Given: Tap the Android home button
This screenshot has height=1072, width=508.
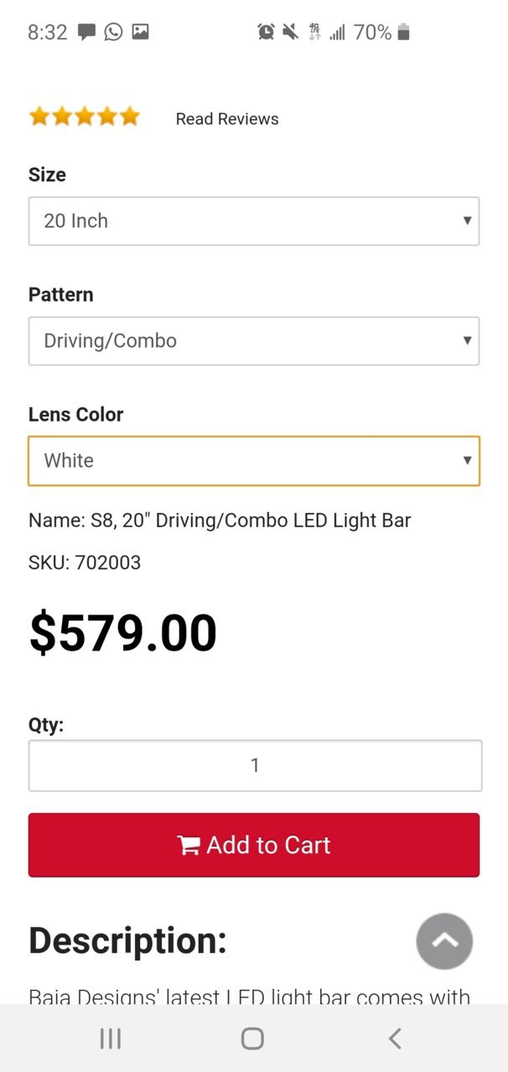Looking at the screenshot, I should [252, 1038].
